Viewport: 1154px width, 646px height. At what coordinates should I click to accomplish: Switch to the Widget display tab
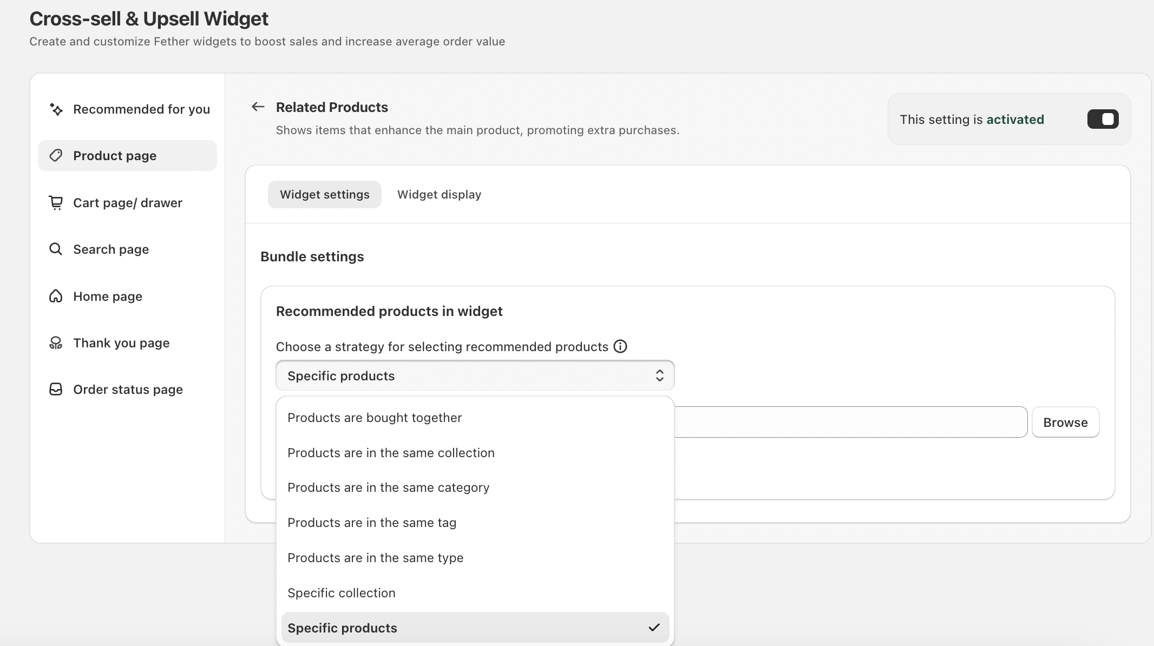pos(439,195)
